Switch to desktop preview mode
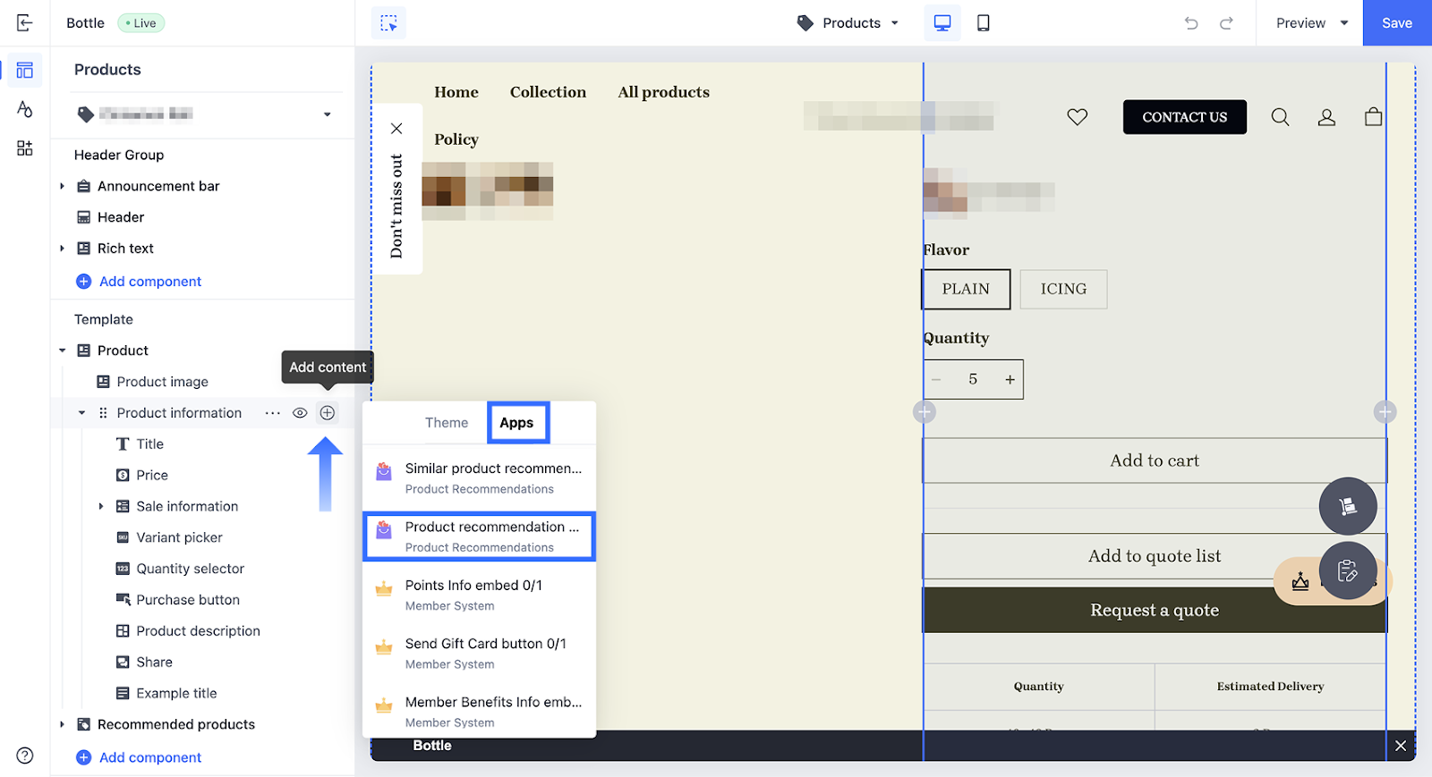1432x777 pixels. [942, 23]
